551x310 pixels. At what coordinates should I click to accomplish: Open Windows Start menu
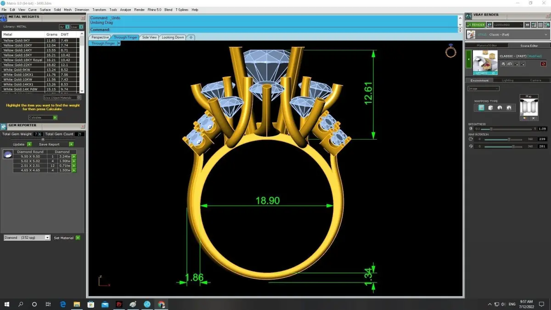click(7, 304)
